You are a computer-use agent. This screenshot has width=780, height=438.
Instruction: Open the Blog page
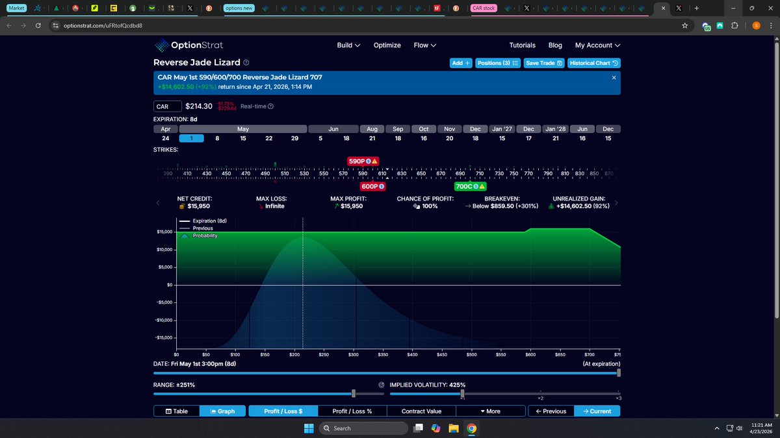coord(555,45)
